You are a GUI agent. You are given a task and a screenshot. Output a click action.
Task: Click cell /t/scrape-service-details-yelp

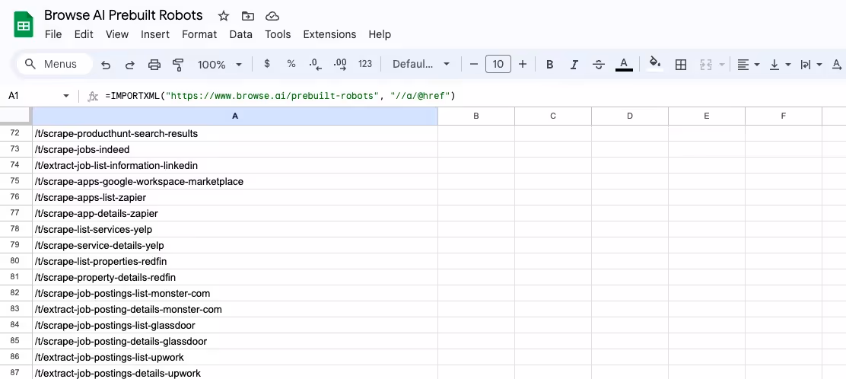point(234,246)
